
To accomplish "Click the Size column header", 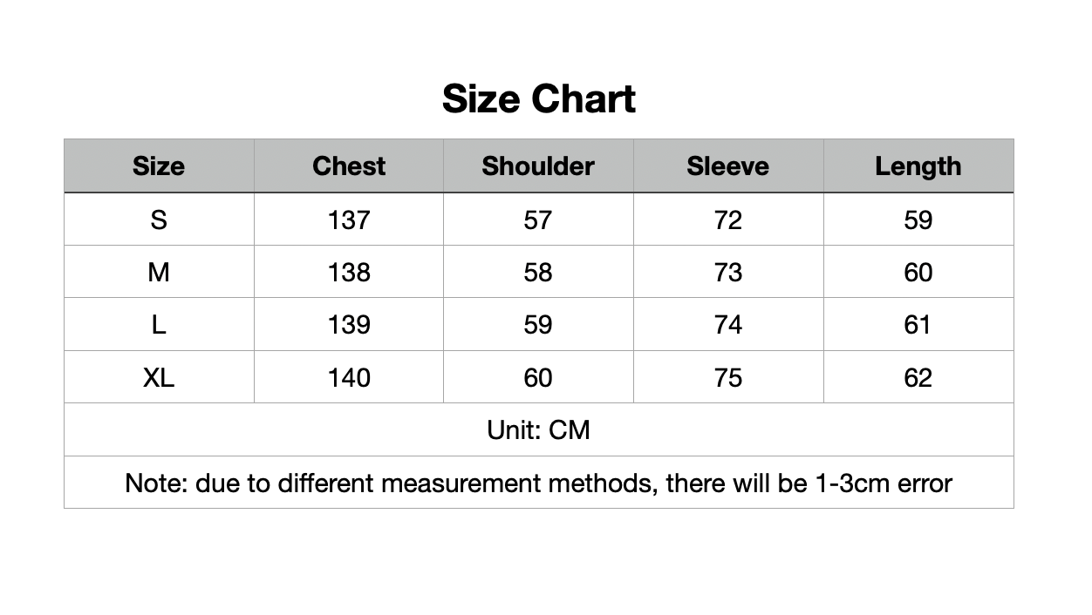I will tap(159, 166).
